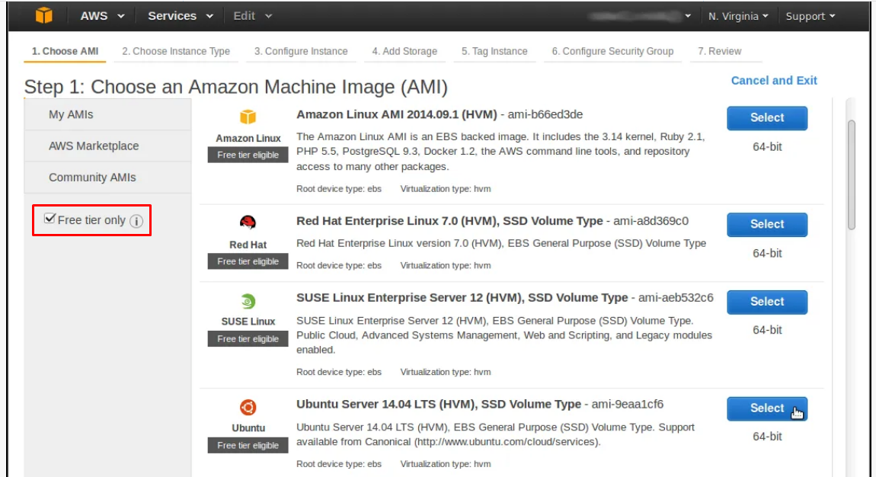Screen dimensions: 876x477
Task: Go to 3. Configure Instance tab
Action: [x=301, y=51]
